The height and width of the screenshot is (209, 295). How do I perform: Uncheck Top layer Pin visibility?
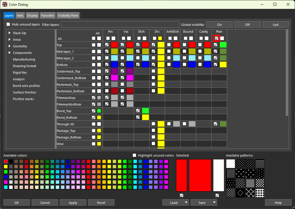point(107,45)
